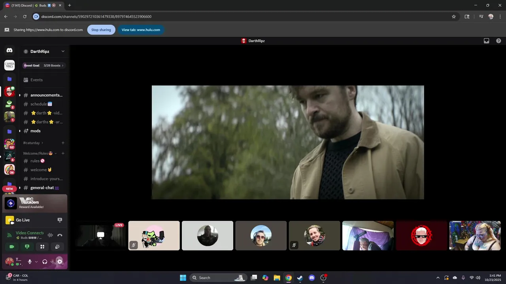Select the red avatar participant tile
506x284 pixels.
pyautogui.click(x=421, y=235)
